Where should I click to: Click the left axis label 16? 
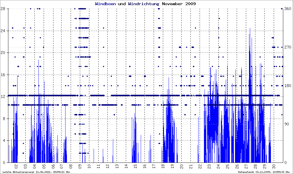pos(3,75)
